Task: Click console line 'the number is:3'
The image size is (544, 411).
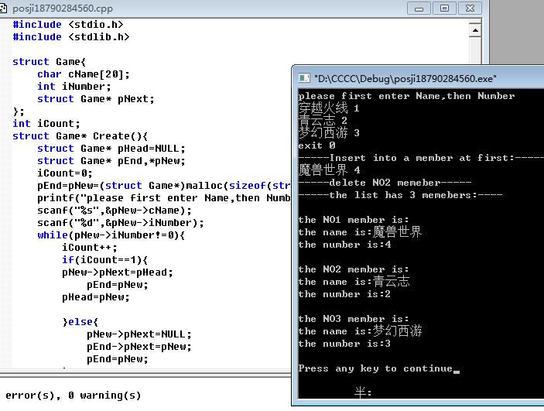Action: click(344, 344)
